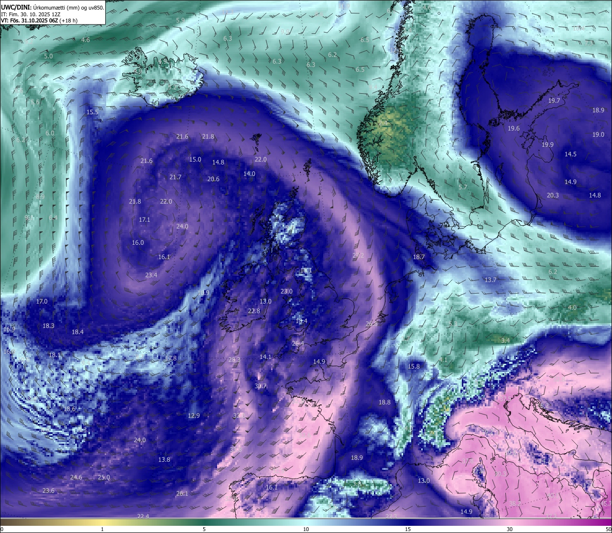Click the map value 28.3
The width and height of the screenshot is (612, 533).
pos(234,360)
